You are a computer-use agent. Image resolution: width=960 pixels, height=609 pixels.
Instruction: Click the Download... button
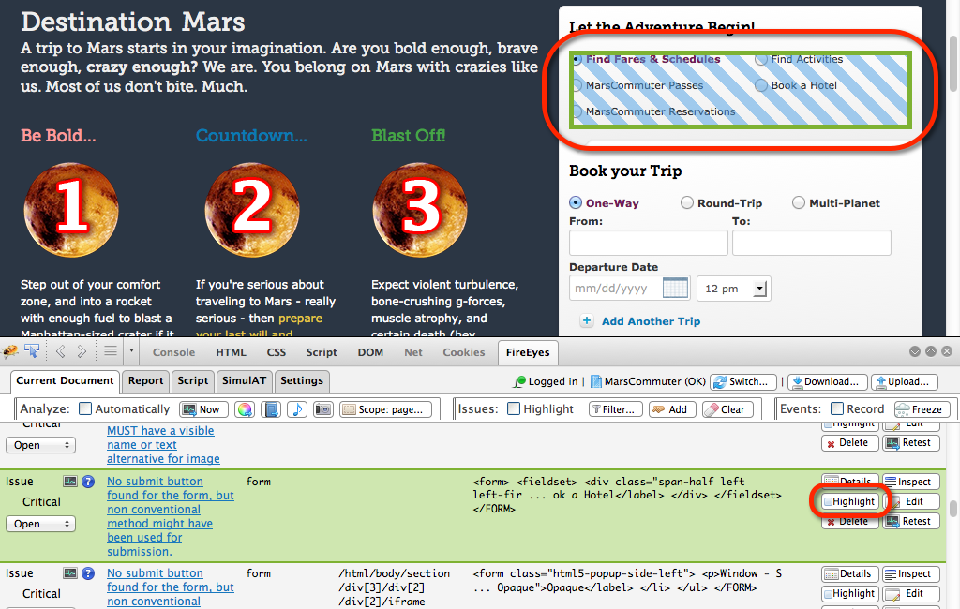tap(827, 382)
